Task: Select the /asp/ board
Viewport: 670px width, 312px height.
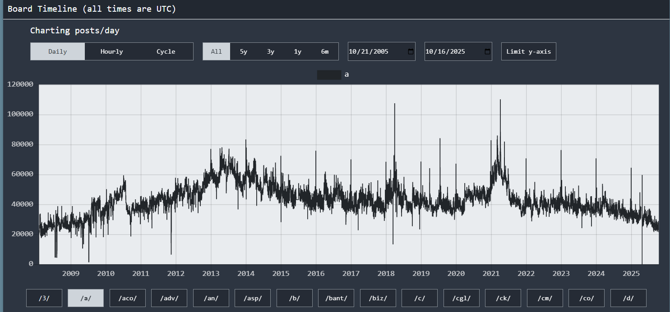Action: (x=253, y=298)
